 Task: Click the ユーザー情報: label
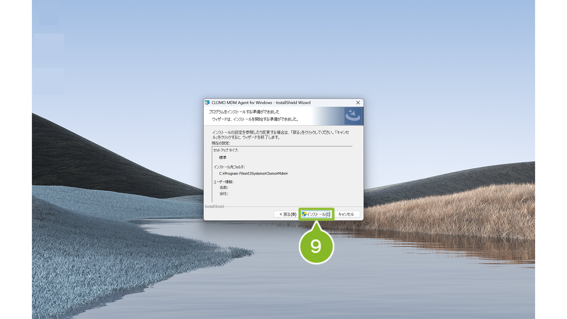coord(223,182)
